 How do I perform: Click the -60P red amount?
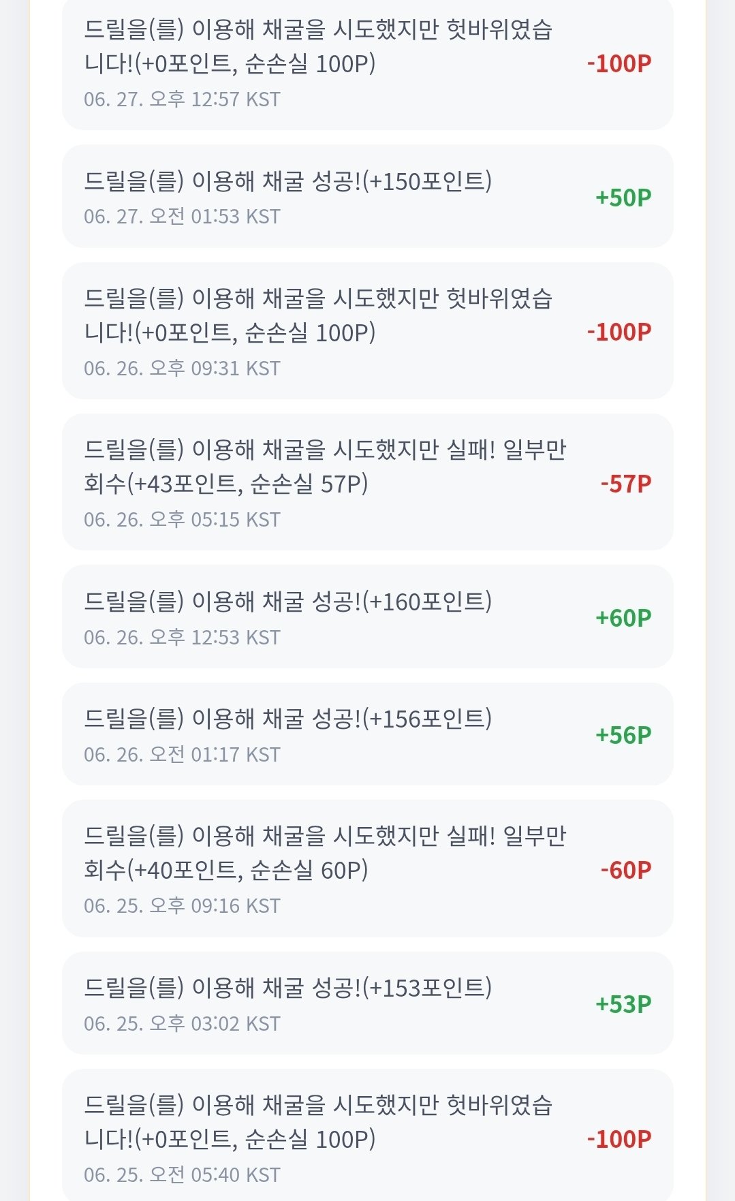[626, 869]
